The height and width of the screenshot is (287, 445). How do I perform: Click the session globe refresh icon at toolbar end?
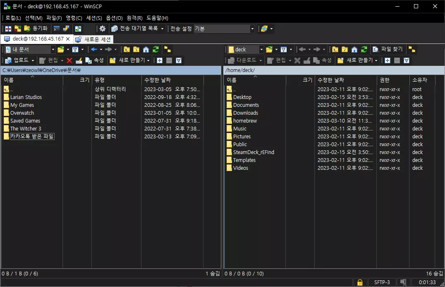[x=264, y=29]
